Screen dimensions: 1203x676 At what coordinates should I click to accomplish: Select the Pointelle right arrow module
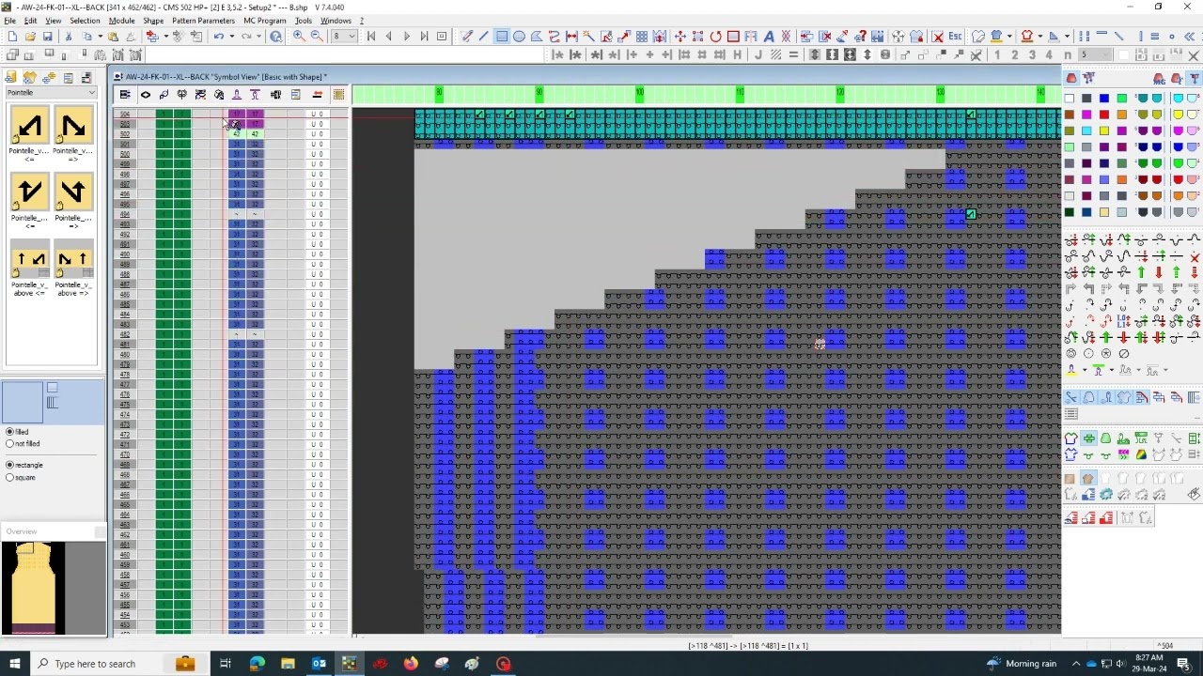coord(73,125)
